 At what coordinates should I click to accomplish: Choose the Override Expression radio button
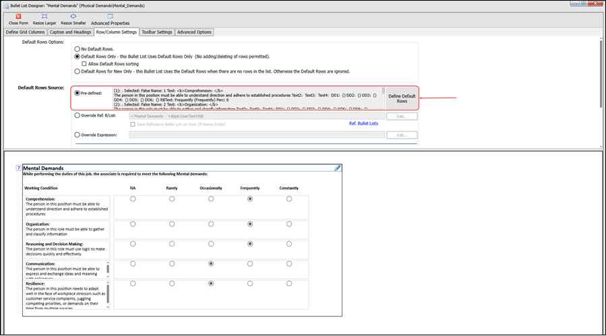[x=78, y=135]
